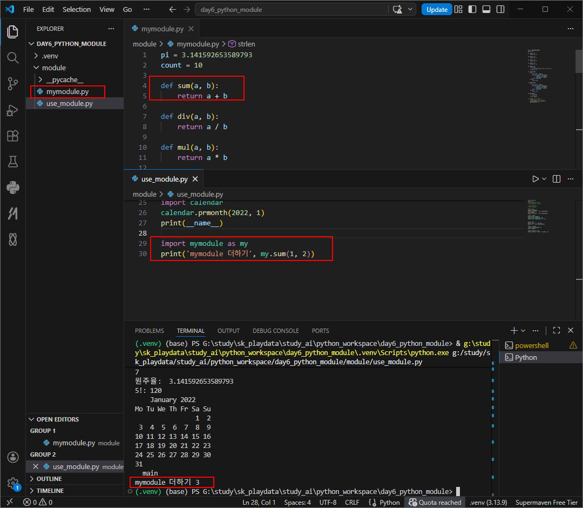Open errors and warnings status indicator
The height and width of the screenshot is (508, 583).
pos(38,502)
